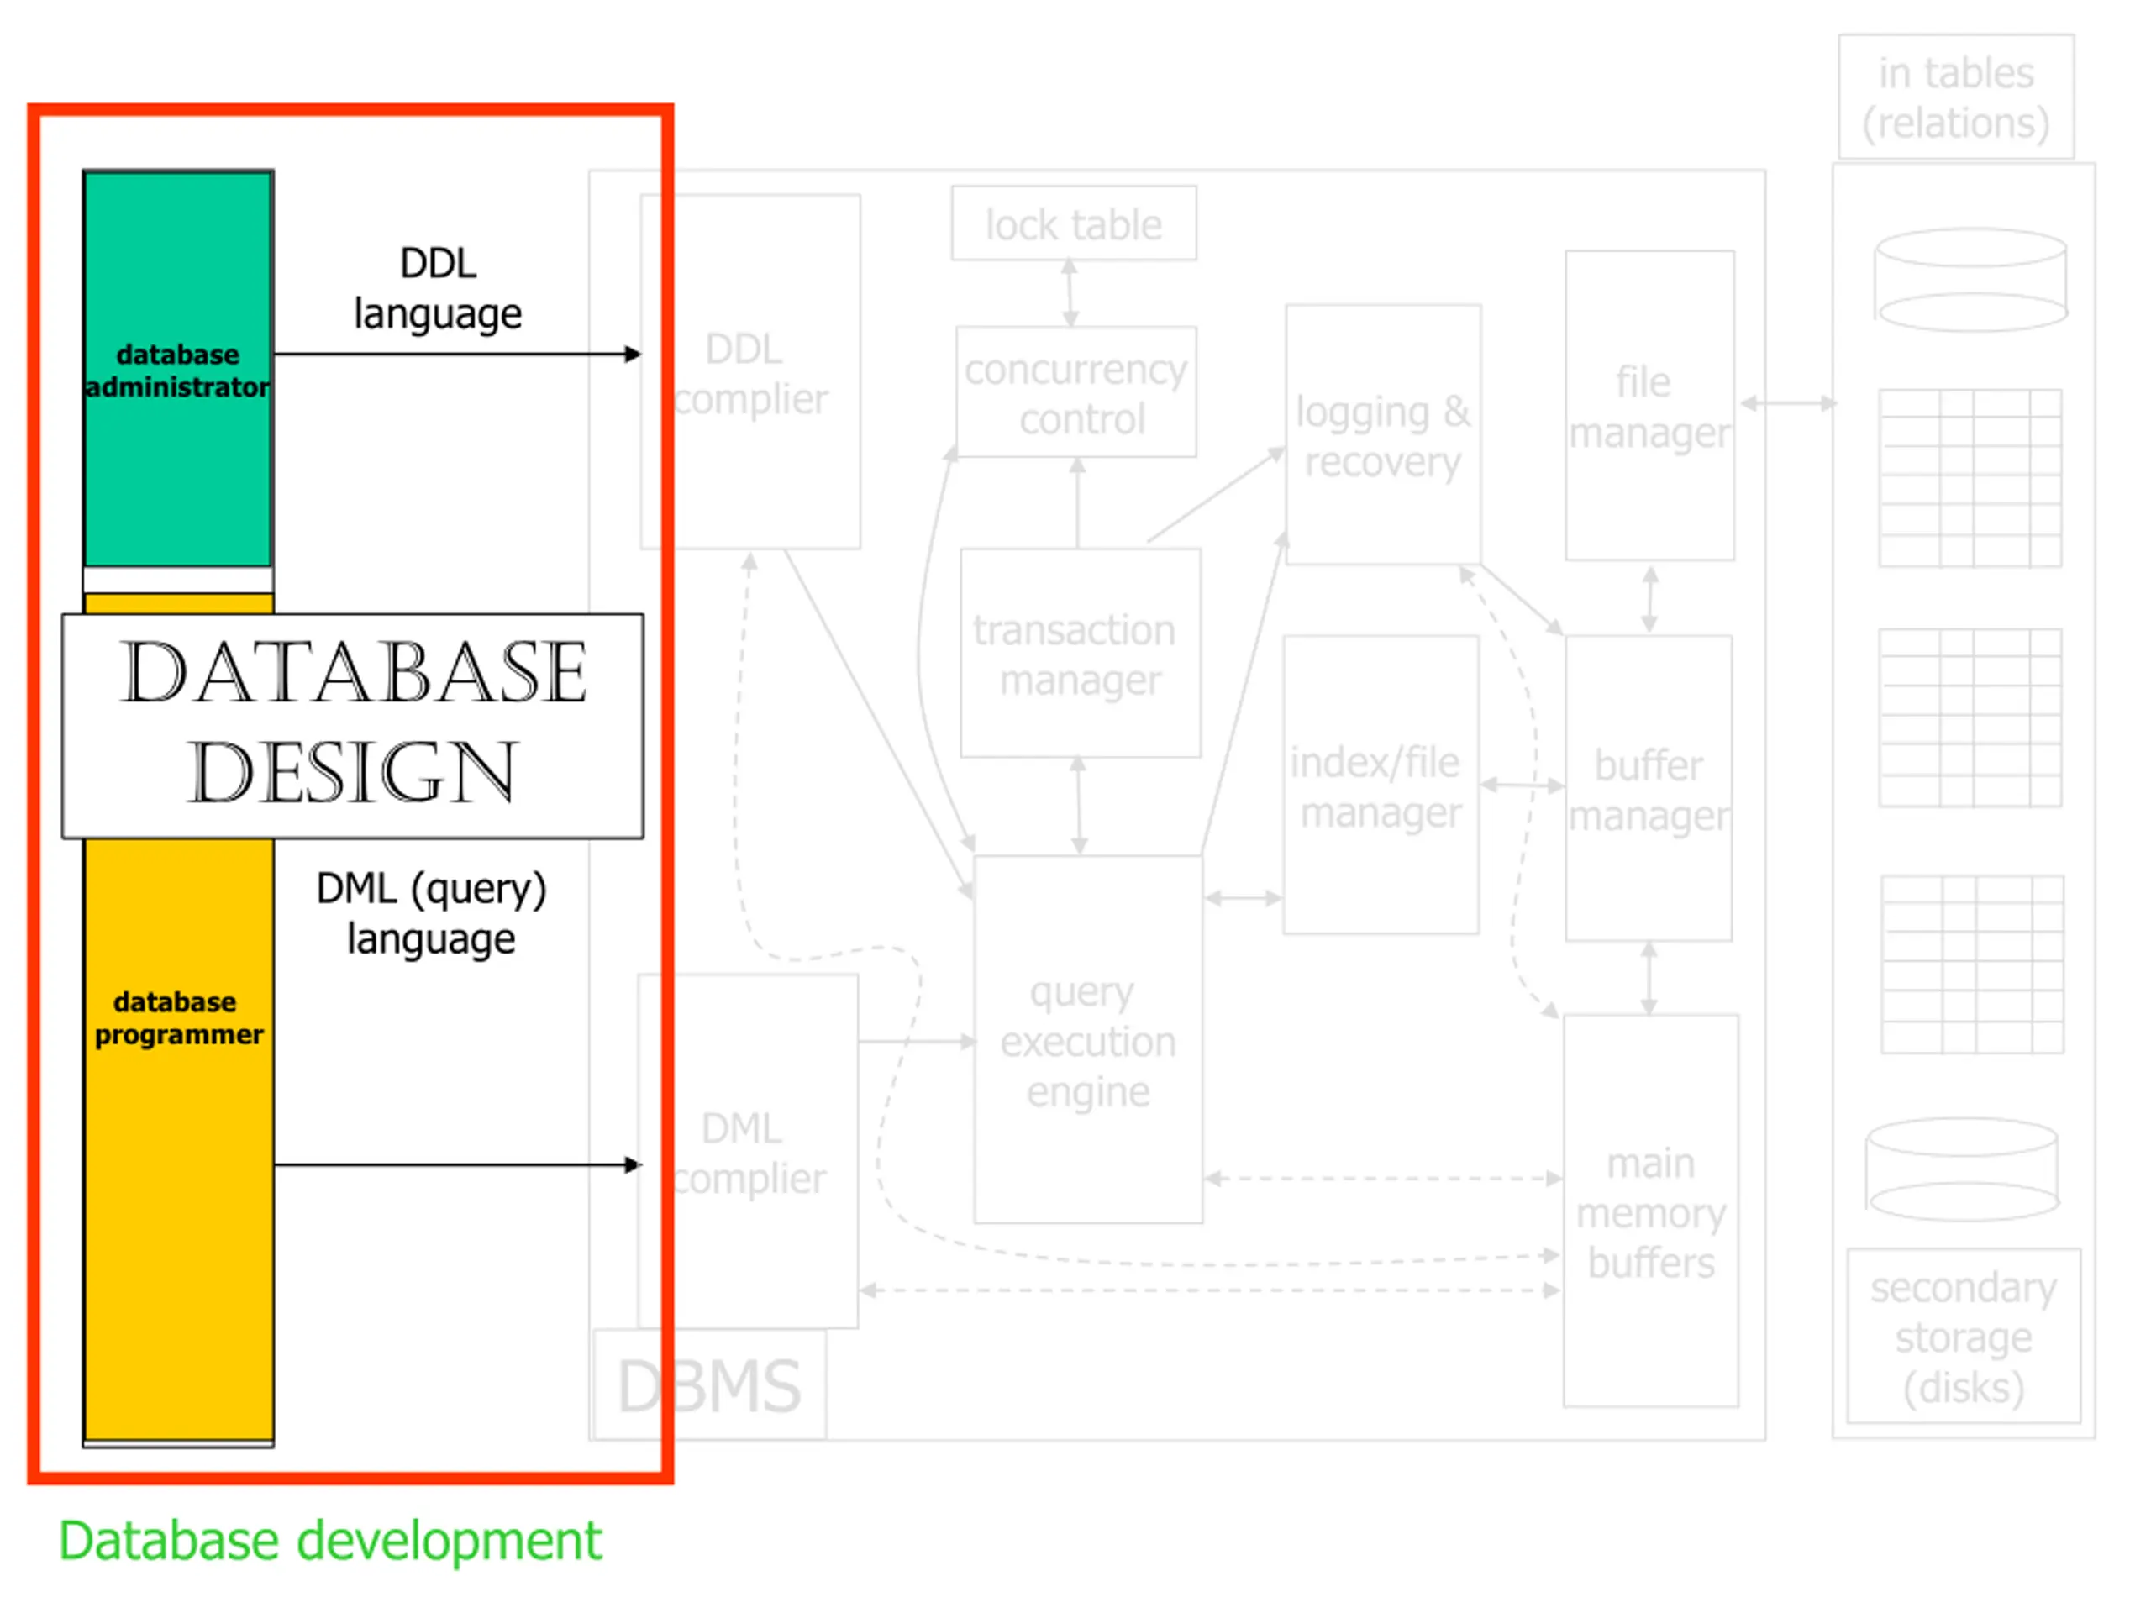This screenshot has height=1613, width=2151.
Task: Click the concurrency control box
Action: coord(1075,393)
